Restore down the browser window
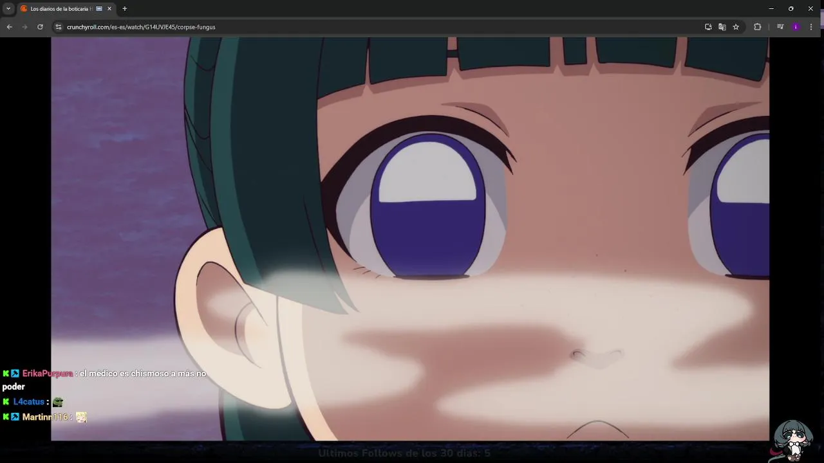 point(791,9)
